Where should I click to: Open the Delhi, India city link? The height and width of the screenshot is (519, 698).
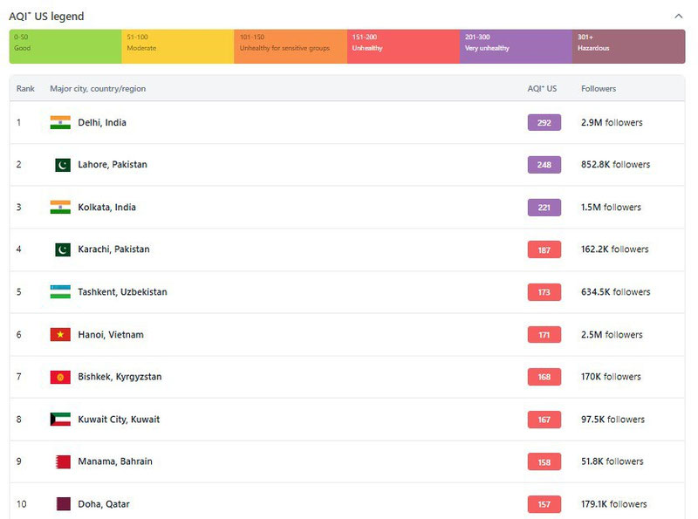(x=102, y=123)
